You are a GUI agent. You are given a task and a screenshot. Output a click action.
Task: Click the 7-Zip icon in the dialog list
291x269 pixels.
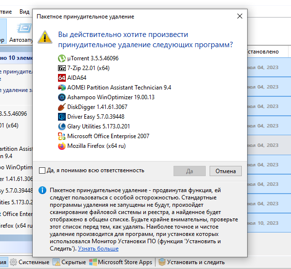pyautogui.click(x=61, y=68)
